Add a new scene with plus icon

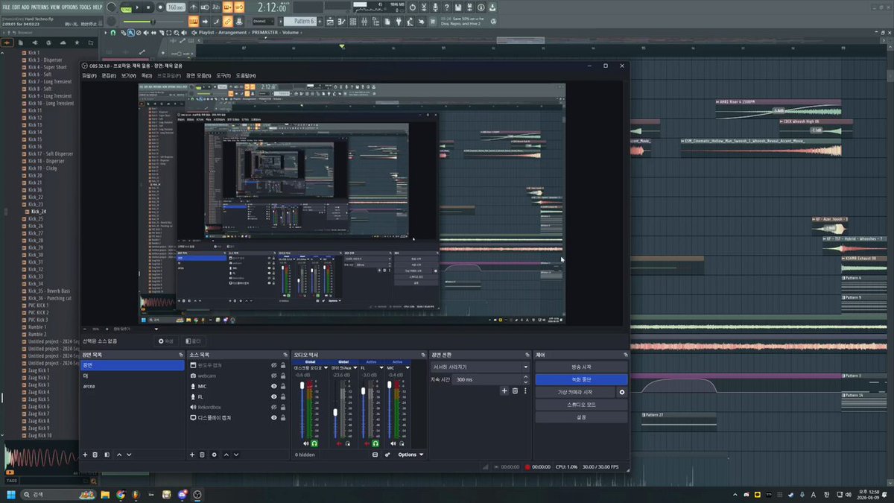point(85,455)
